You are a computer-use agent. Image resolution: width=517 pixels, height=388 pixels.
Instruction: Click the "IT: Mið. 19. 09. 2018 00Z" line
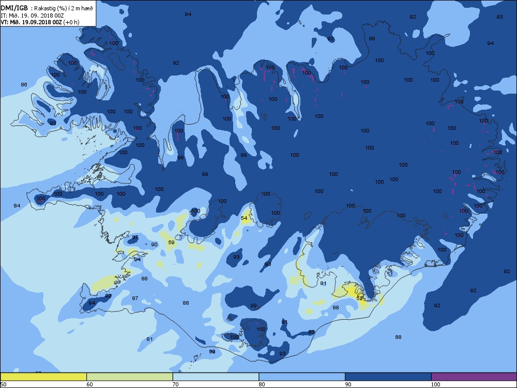click(x=32, y=16)
